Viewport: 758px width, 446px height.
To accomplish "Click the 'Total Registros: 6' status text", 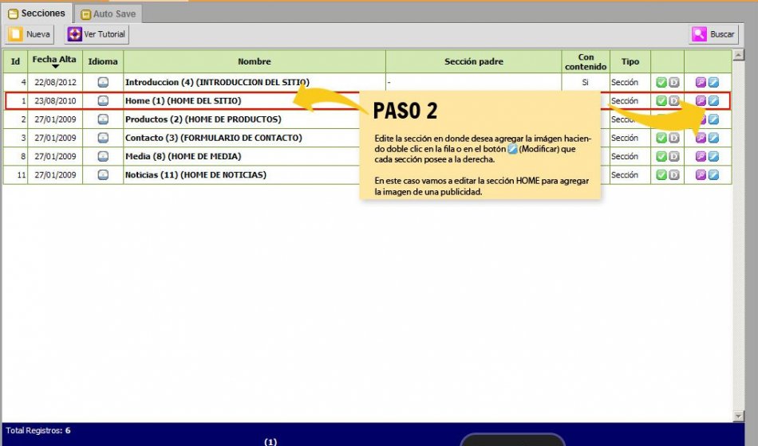I will pyautogui.click(x=38, y=430).
